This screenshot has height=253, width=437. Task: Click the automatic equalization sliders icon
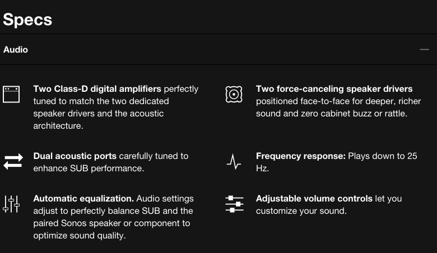click(x=11, y=204)
